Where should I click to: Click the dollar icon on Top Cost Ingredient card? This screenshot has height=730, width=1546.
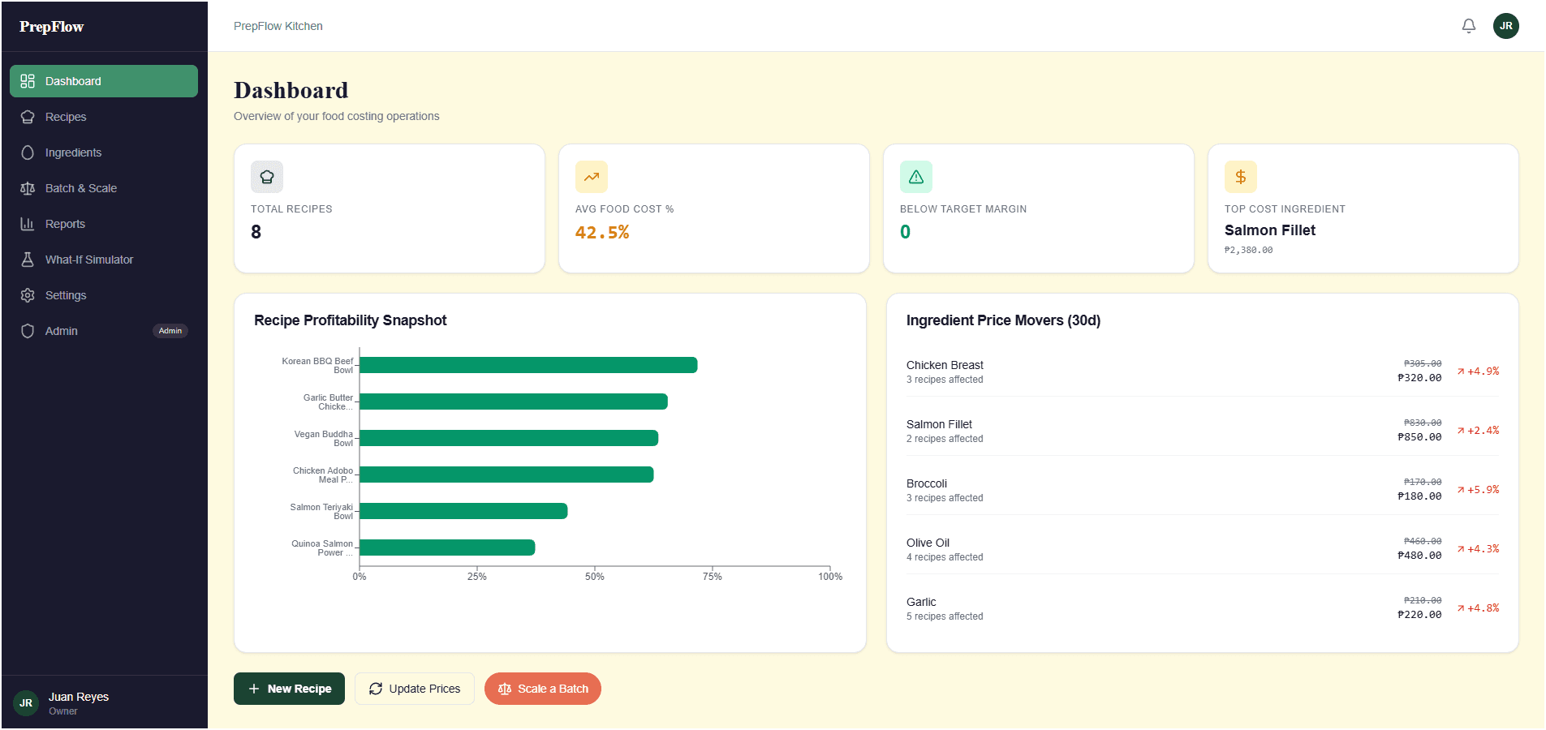click(1240, 176)
